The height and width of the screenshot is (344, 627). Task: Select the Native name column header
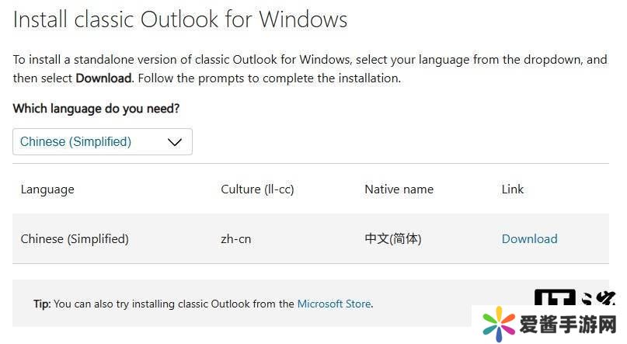tap(399, 189)
